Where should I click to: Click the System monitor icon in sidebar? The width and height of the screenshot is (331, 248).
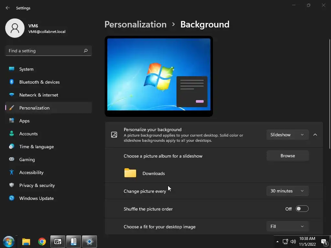(12, 69)
